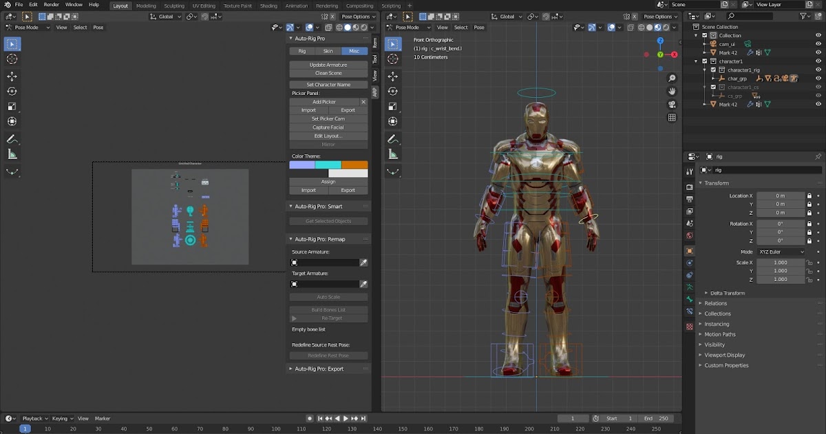The height and width of the screenshot is (434, 826).
Task: Pick the orange color theme swatch
Action: pos(354,165)
